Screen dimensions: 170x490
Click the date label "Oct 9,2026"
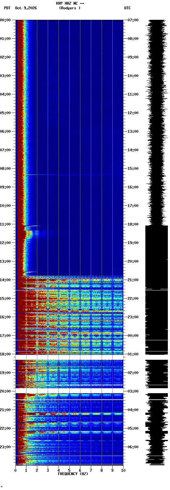[x=26, y=8]
